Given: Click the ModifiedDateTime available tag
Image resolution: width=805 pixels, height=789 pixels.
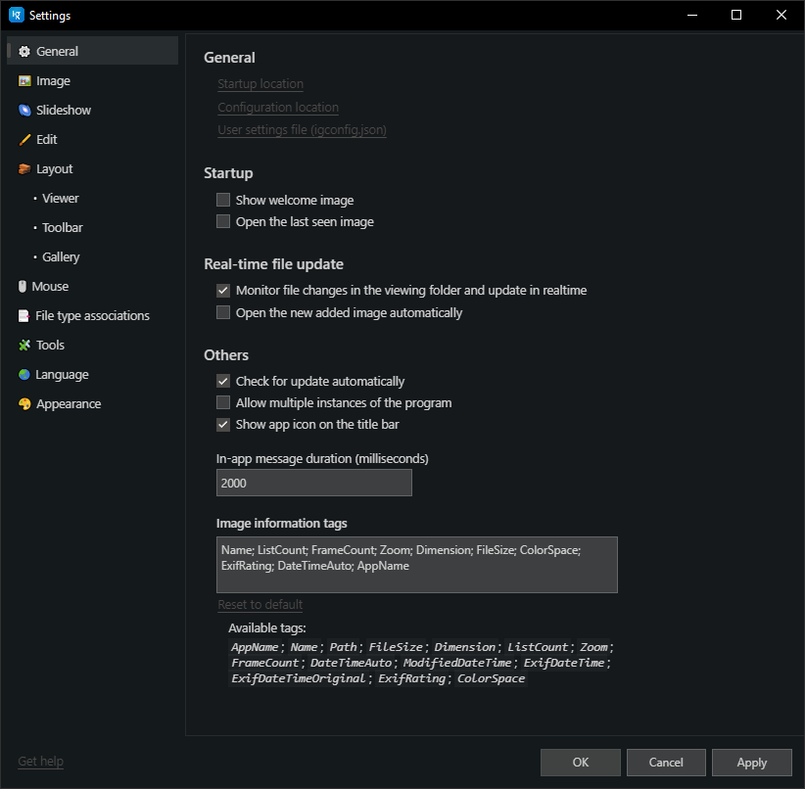Looking at the screenshot, I should coord(457,663).
